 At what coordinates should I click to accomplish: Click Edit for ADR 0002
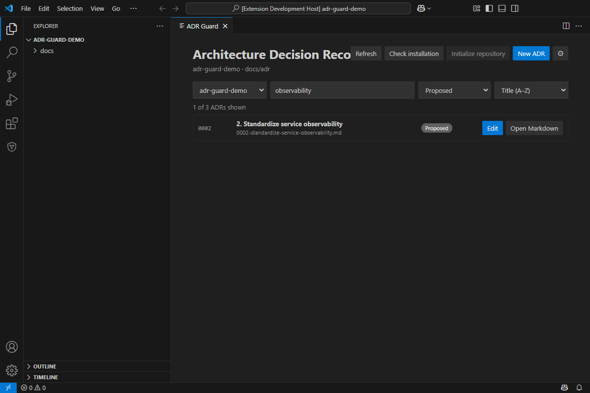(493, 128)
